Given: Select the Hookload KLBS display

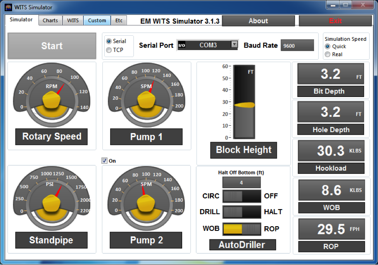Looking at the screenshot, I should point(331,151).
